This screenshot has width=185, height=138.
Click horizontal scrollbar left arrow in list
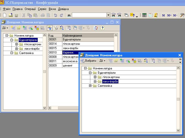[x=50, y=108]
